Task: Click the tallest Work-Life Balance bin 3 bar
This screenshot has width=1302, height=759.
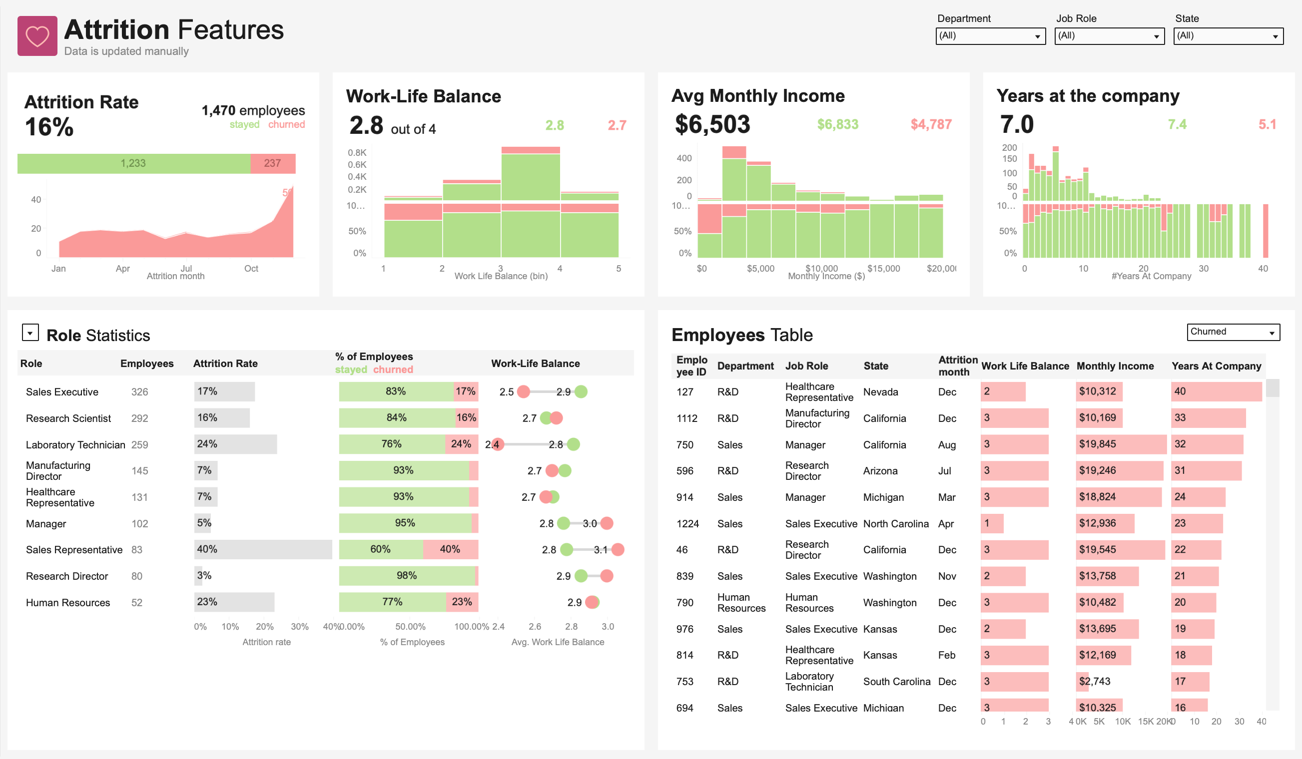Action: (x=530, y=177)
